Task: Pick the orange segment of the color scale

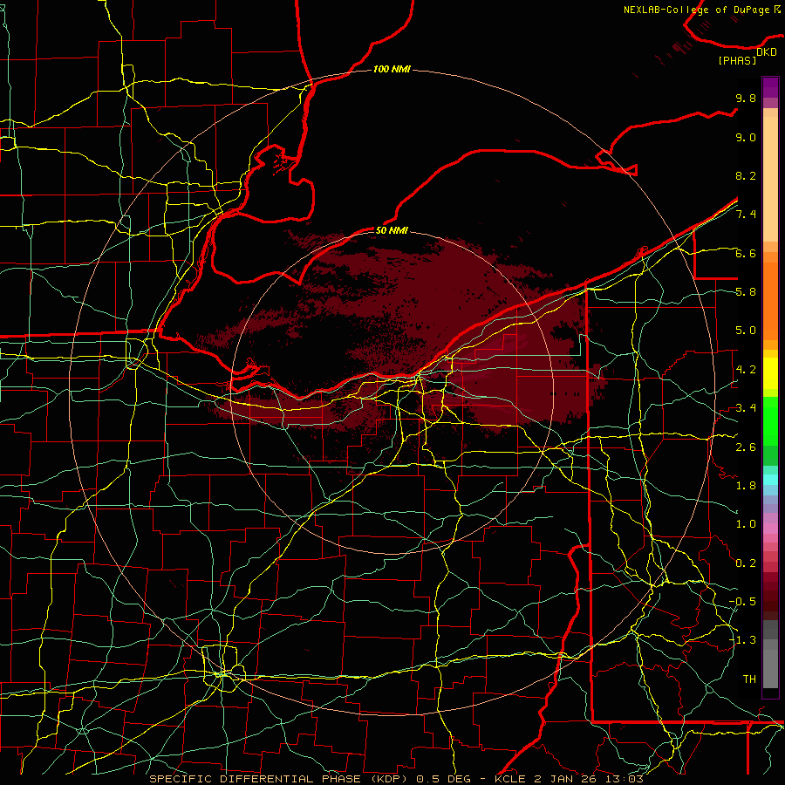Action: click(770, 300)
